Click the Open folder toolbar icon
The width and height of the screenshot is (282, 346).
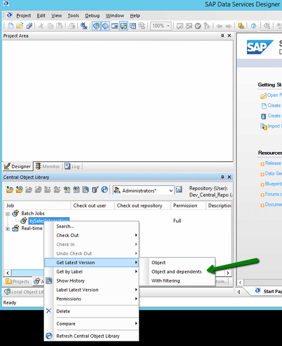click(19, 26)
